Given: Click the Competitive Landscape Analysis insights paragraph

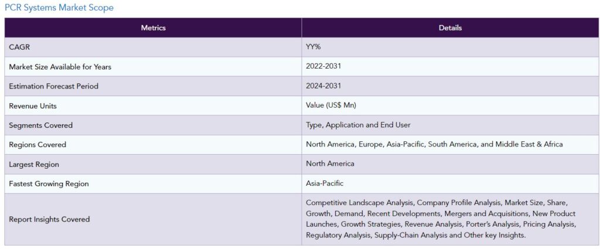Looking at the screenshot, I should tap(441, 219).
